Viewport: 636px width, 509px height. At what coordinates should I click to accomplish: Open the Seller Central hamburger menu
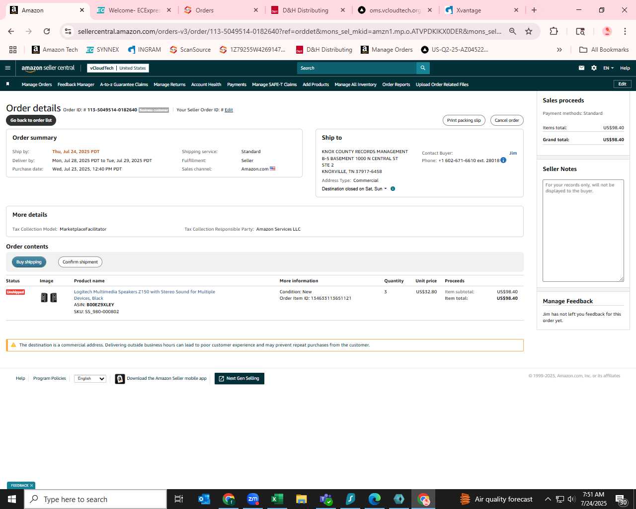(x=7, y=68)
